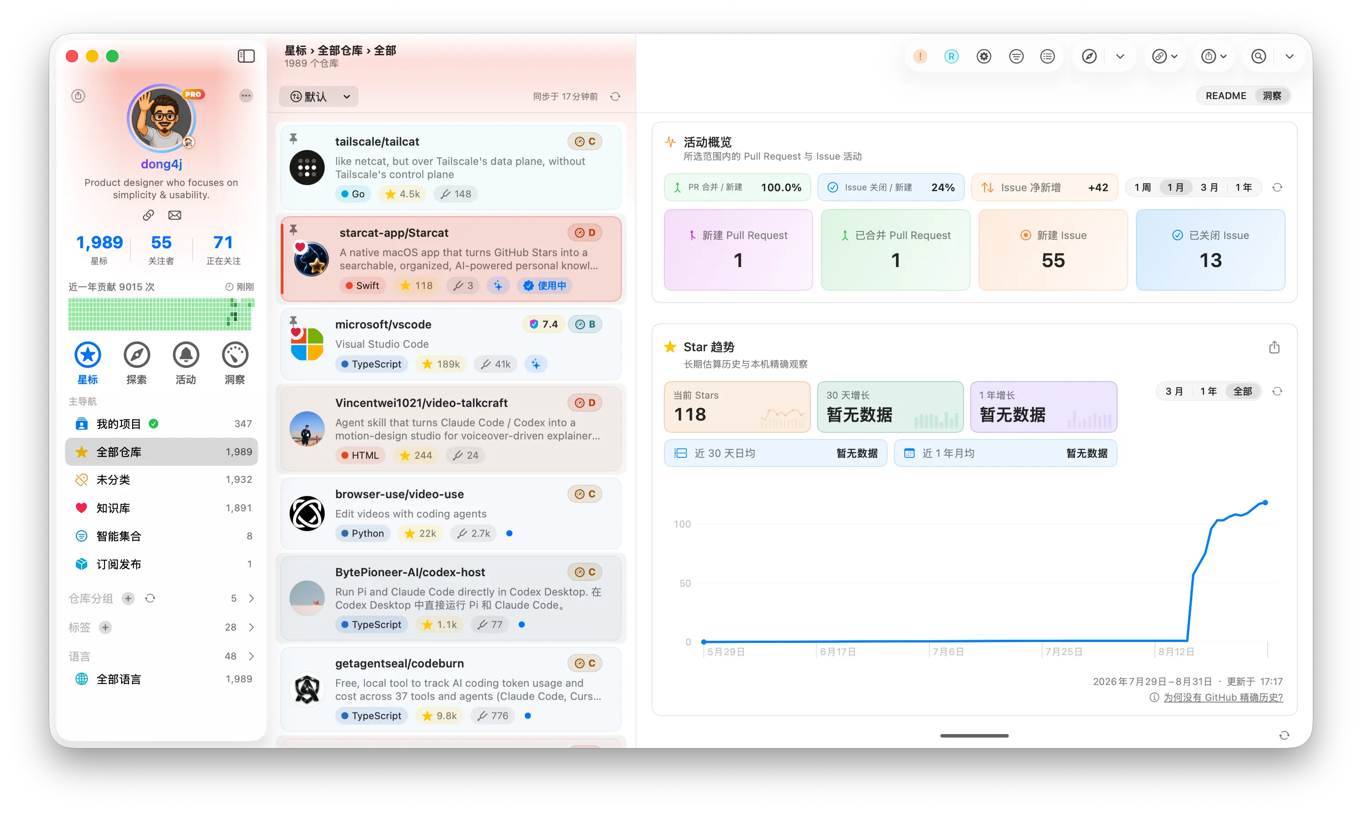Select 全部 in Star 趋势 range
Screen dimensions: 1362x813
pyautogui.click(x=1243, y=391)
